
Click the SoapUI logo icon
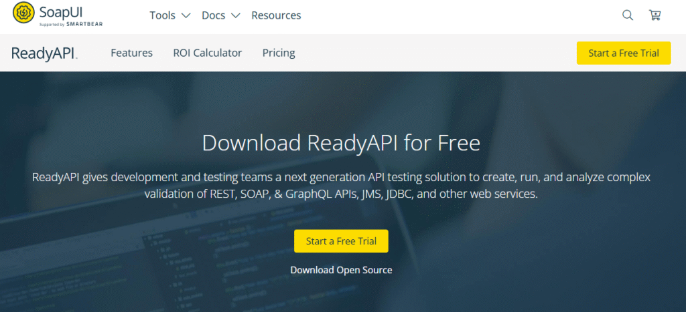point(23,13)
